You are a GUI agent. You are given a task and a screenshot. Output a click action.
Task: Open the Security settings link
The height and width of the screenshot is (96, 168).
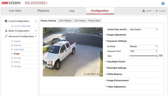pyautogui.click(x=17, y=58)
